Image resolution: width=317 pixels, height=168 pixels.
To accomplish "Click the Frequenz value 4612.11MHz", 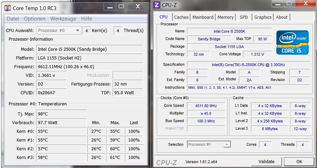I will pos(90,67).
